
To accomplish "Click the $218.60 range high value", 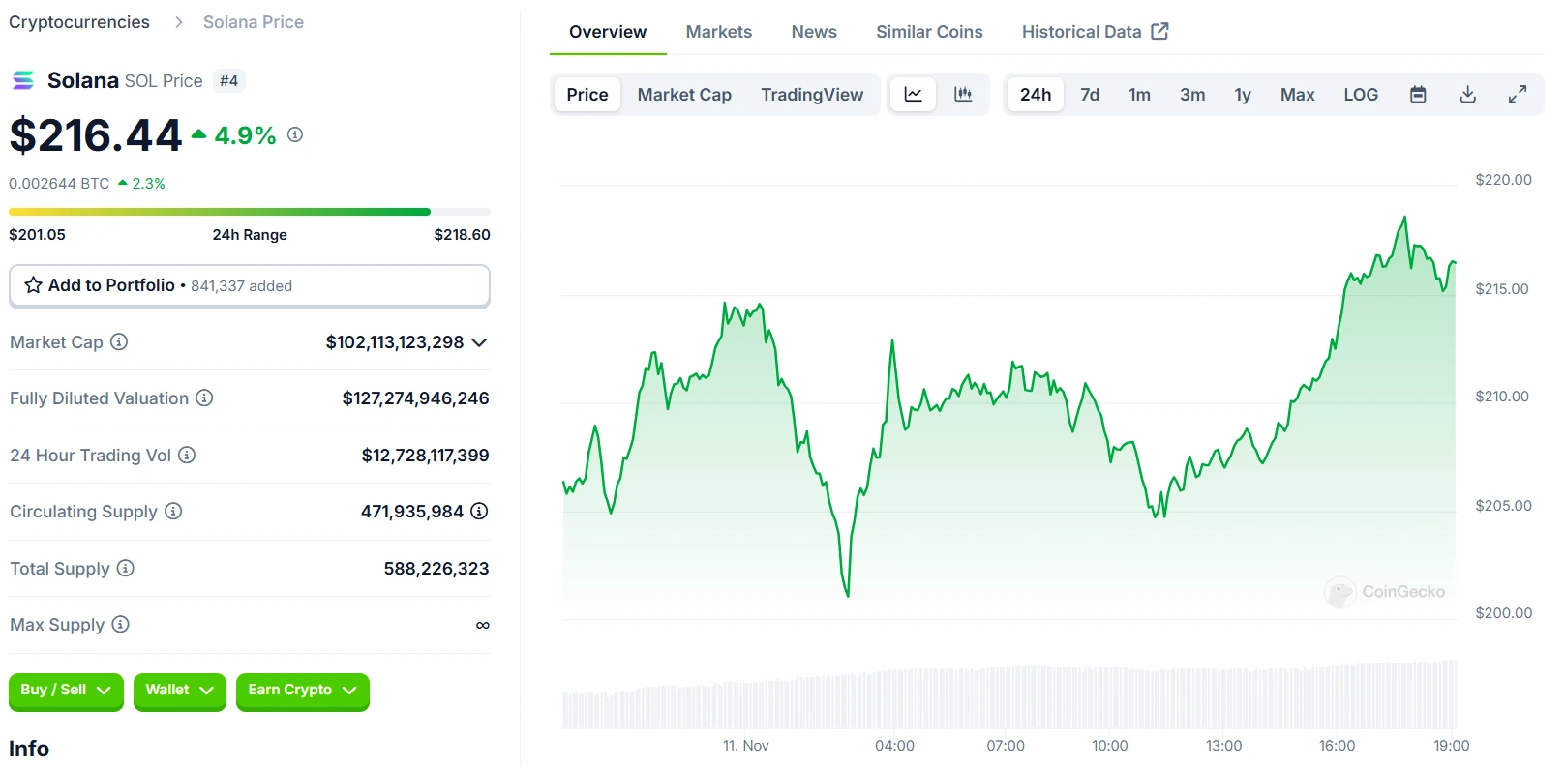I will (462, 235).
